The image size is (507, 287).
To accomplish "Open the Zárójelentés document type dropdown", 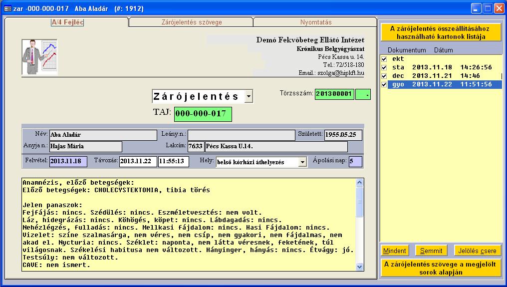I will 249,96.
